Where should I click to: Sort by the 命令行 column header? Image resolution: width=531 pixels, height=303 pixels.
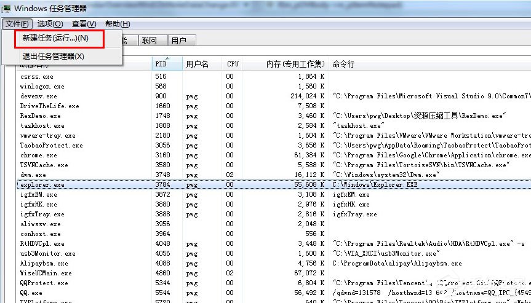point(429,63)
